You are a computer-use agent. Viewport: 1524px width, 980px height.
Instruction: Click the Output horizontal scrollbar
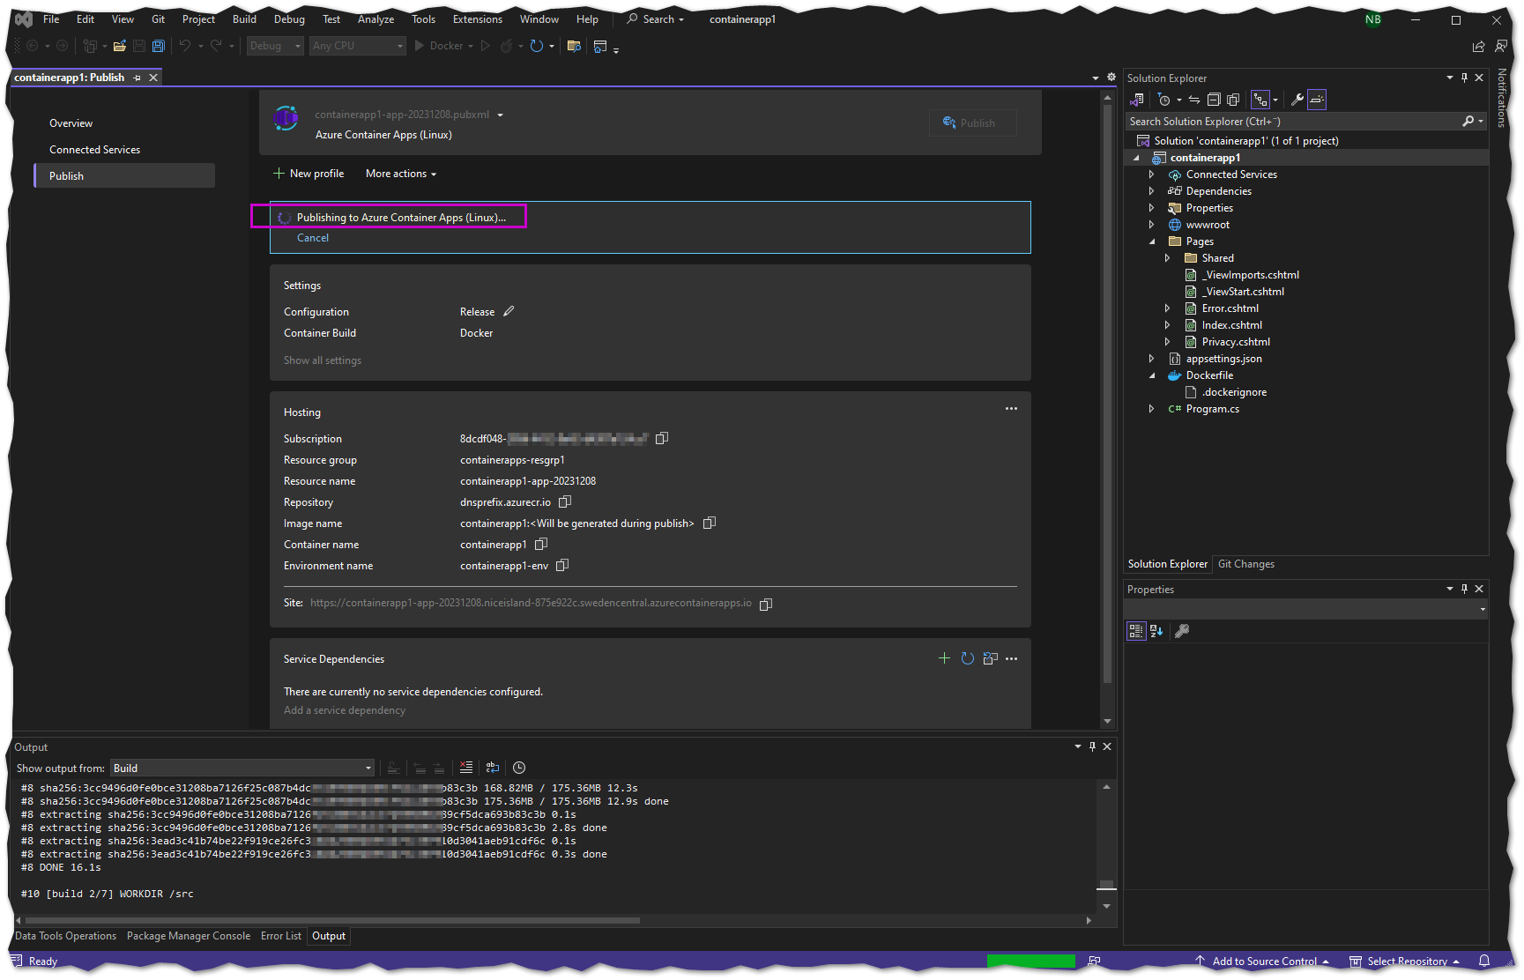pyautogui.click(x=333, y=920)
